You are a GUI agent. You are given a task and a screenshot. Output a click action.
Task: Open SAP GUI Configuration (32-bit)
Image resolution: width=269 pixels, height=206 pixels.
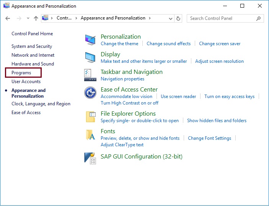click(x=141, y=157)
